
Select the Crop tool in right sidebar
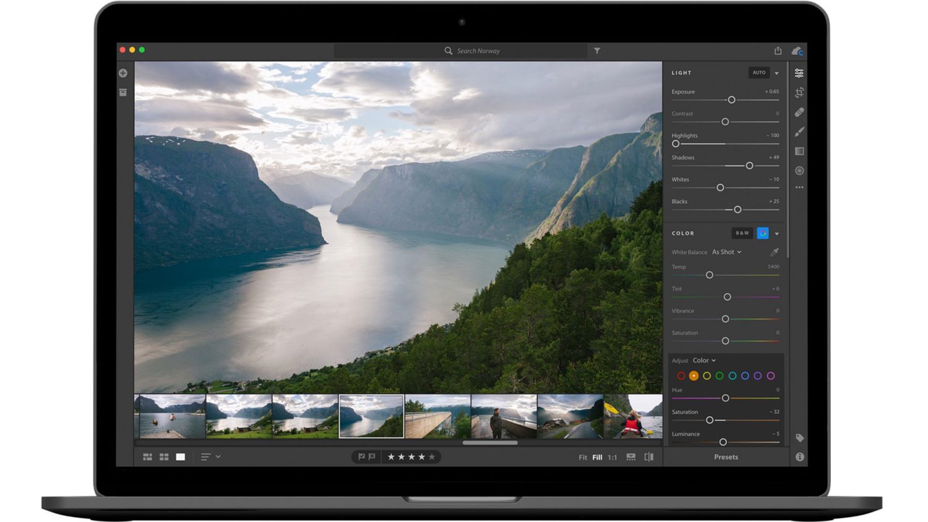[x=799, y=92]
